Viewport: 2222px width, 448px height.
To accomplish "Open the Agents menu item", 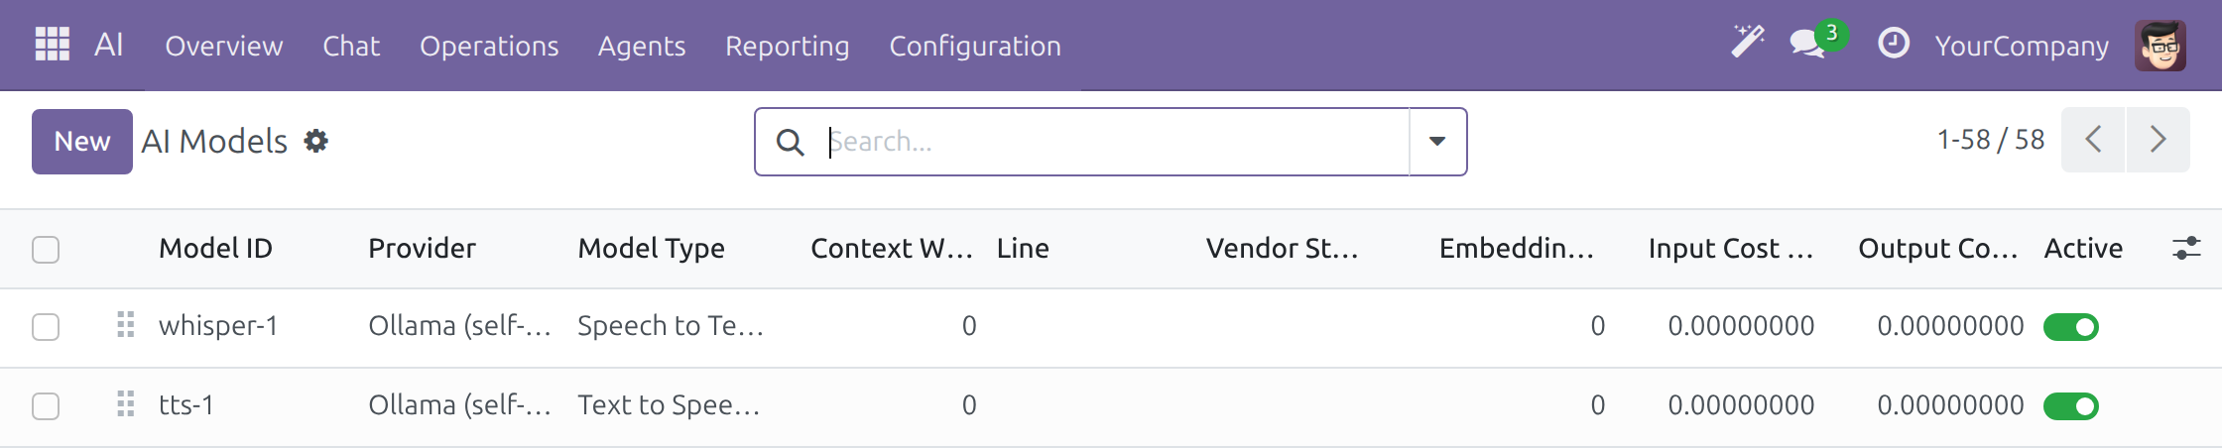I will tap(642, 46).
